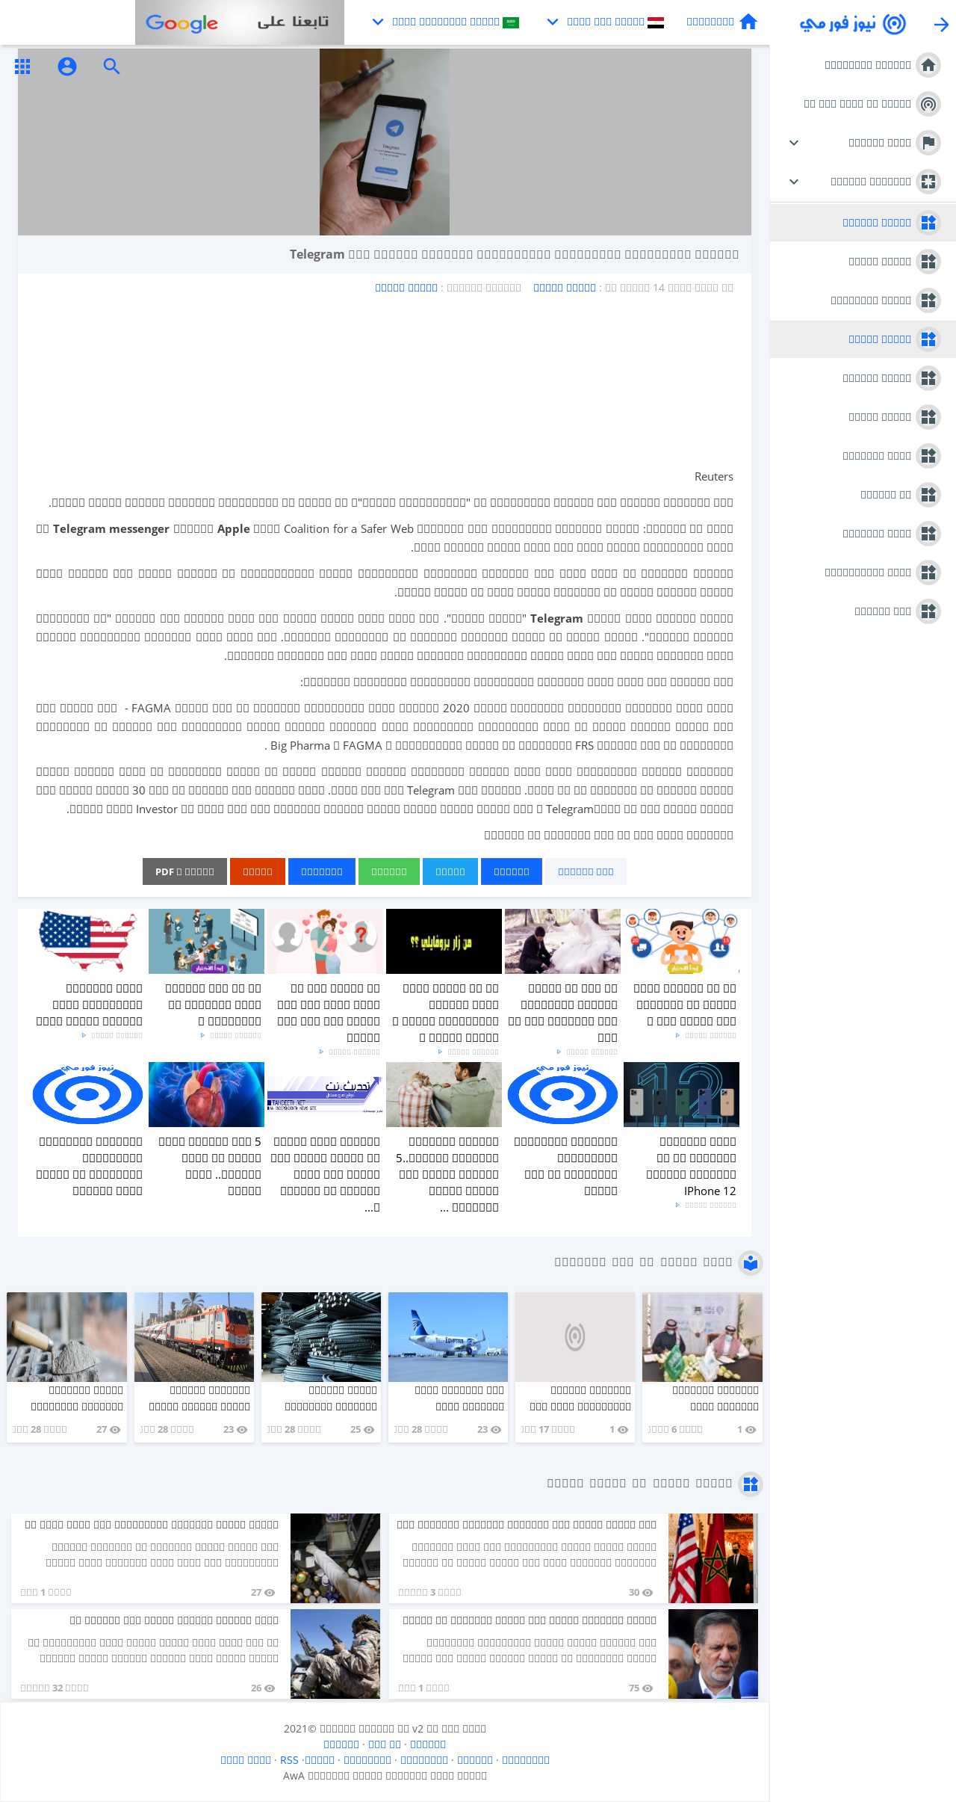This screenshot has height=1802, width=956.
Task: Open the Tahdeeth net logo thumbnail
Action: 325,1094
